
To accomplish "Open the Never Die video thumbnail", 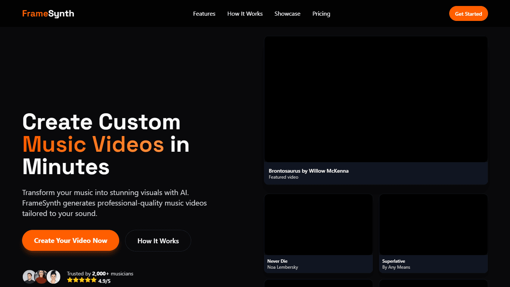I will [x=318, y=225].
